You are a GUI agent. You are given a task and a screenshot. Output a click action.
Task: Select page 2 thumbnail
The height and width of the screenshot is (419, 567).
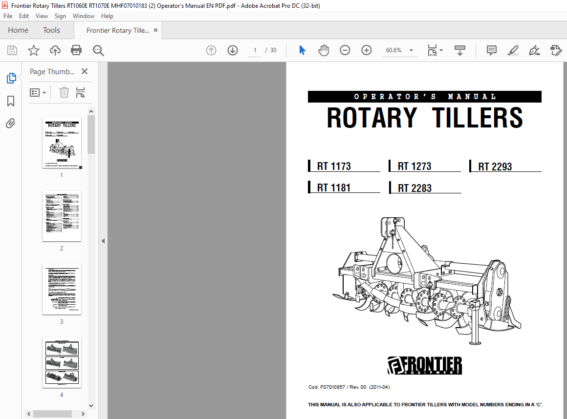[62, 216]
